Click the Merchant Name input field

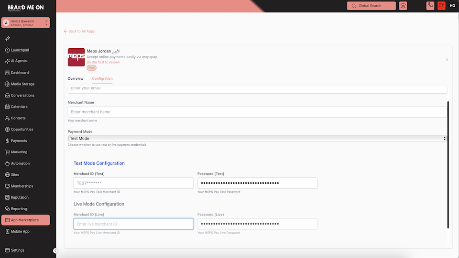[x=257, y=112]
